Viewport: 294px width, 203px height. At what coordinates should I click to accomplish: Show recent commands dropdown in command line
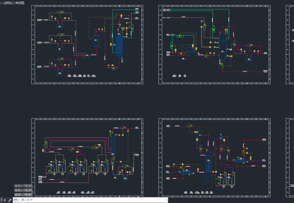[x=16, y=200]
